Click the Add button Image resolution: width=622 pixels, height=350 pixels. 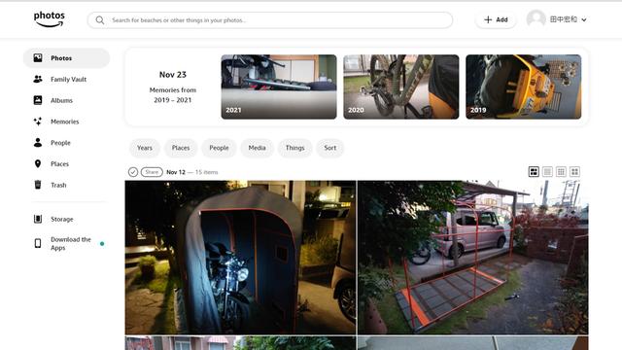point(496,19)
